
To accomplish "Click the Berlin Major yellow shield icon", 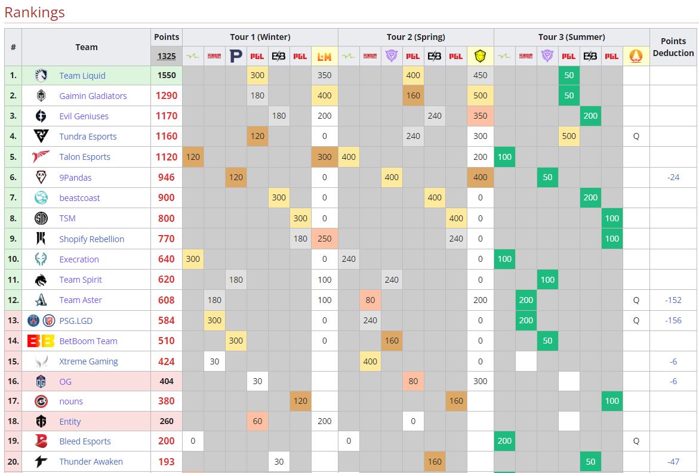I will (x=480, y=56).
